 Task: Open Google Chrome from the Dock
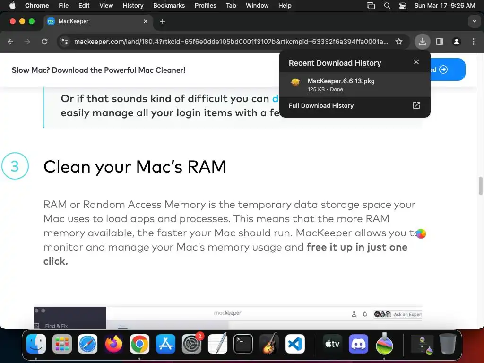139,344
